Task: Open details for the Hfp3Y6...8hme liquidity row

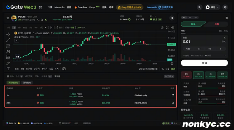Action: [173, 103]
